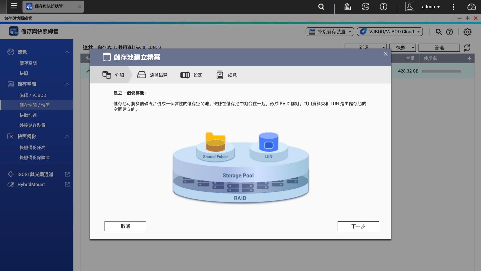Image resolution: width=481 pixels, height=271 pixels.
Task: Open 快照備份保險庫 in sidebar
Action: coord(35,158)
